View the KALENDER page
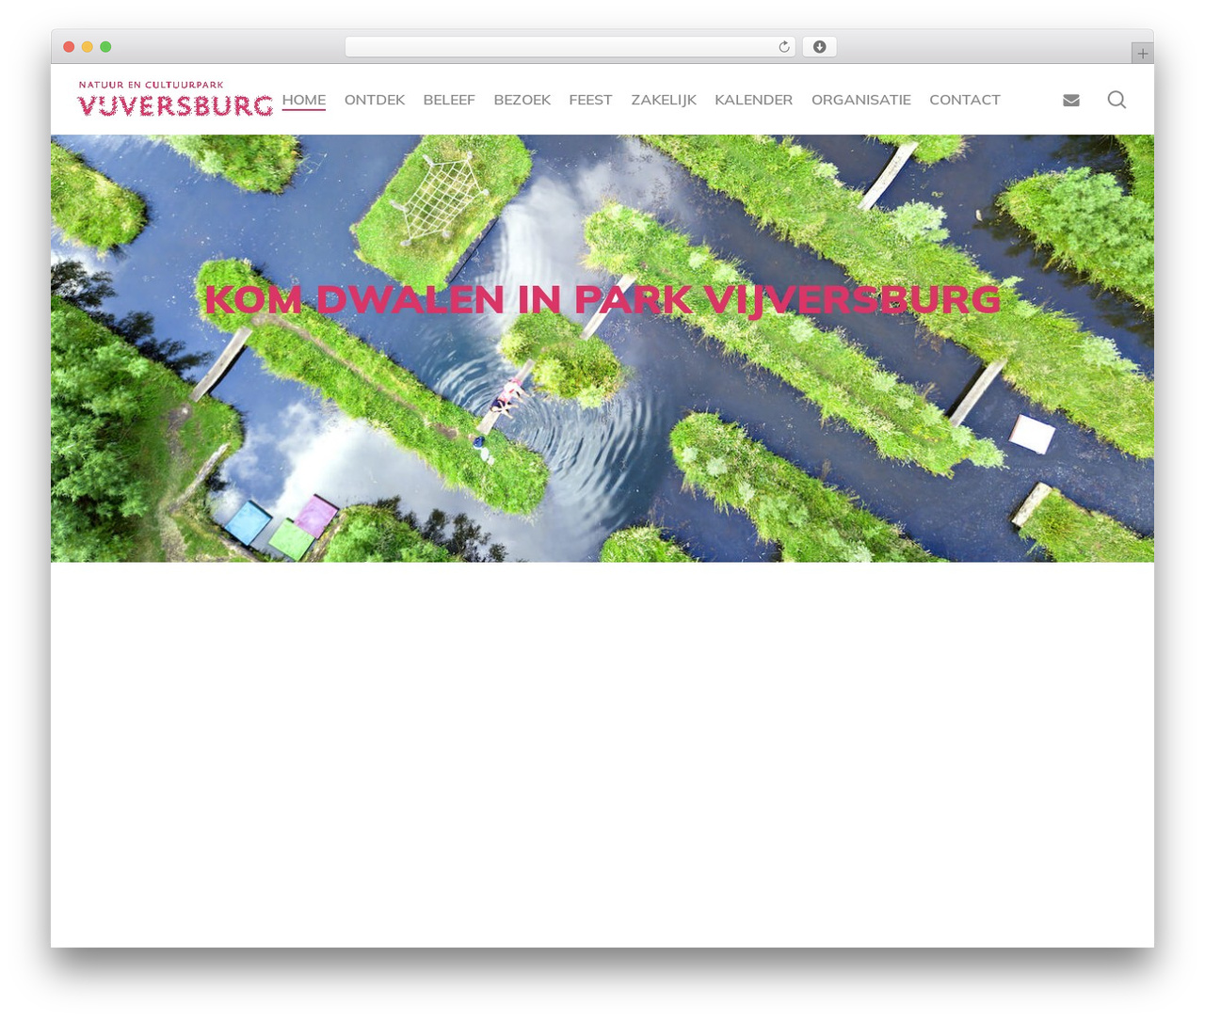Screen dimensions: 1205x1020 [754, 100]
